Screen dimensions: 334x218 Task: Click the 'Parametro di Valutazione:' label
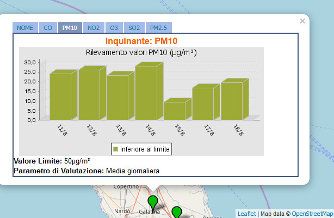[59, 171]
